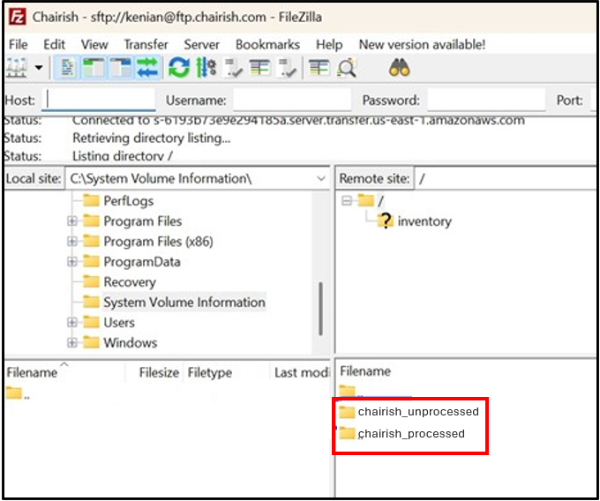600x501 pixels.
Task: Toggle processing of the transfer queue
Action: pyautogui.click(x=206, y=68)
